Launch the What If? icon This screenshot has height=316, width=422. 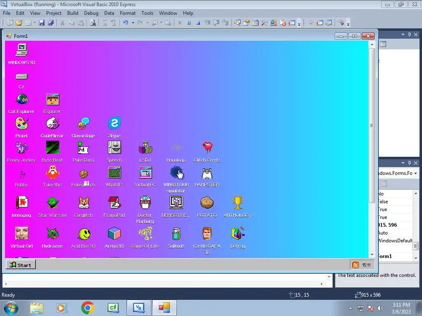pos(115,172)
